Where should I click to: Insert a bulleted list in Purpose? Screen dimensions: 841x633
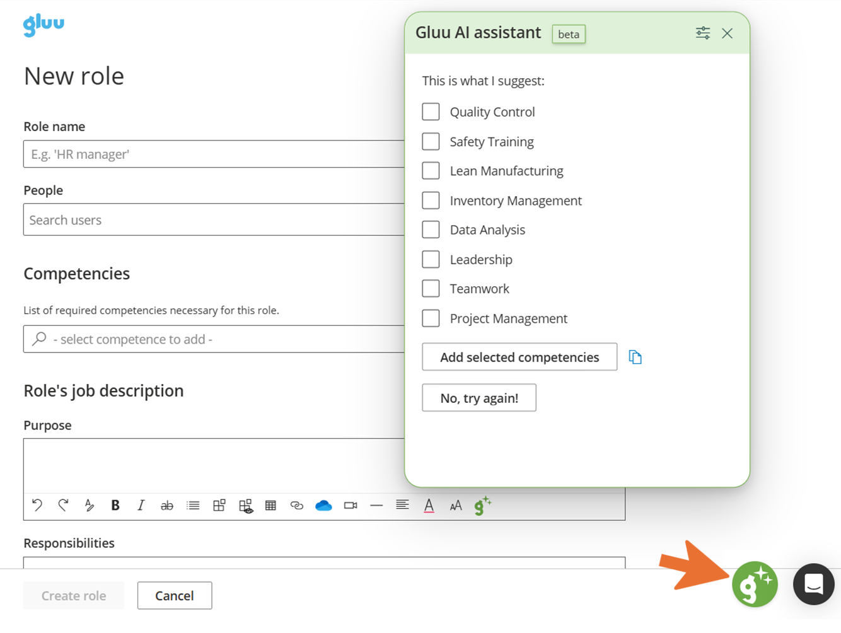(193, 505)
